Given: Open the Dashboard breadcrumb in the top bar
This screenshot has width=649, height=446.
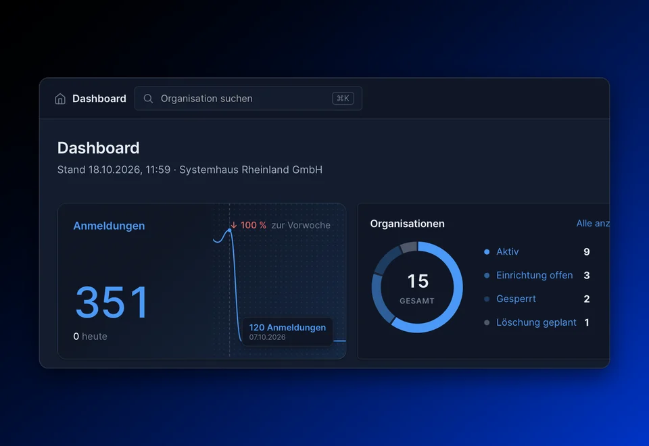Looking at the screenshot, I should click(x=99, y=99).
